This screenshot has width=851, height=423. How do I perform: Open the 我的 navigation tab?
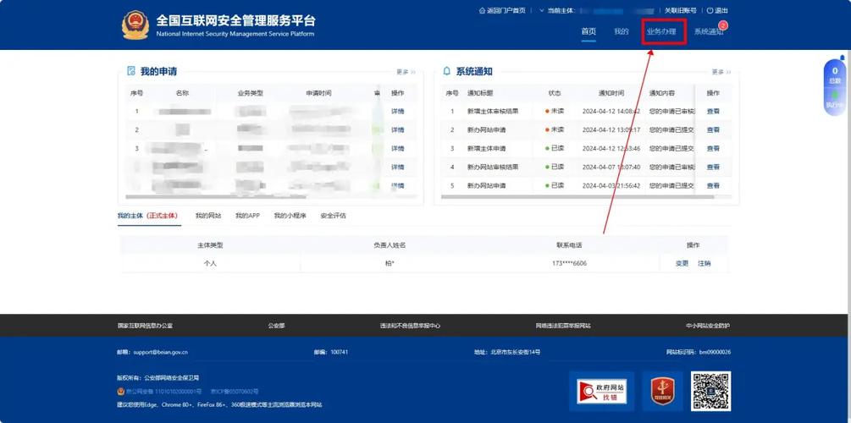pyautogui.click(x=621, y=31)
